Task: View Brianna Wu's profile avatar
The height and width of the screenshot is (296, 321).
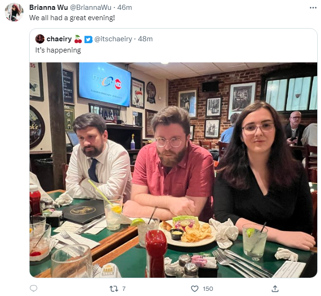Action: (x=14, y=12)
